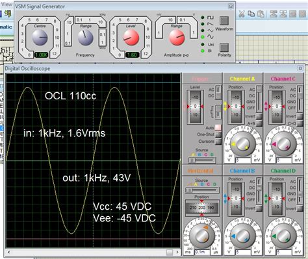The width and height of the screenshot is (308, 259).
Task: Click Channel D volts value field
Action: pyautogui.click(x=284, y=253)
